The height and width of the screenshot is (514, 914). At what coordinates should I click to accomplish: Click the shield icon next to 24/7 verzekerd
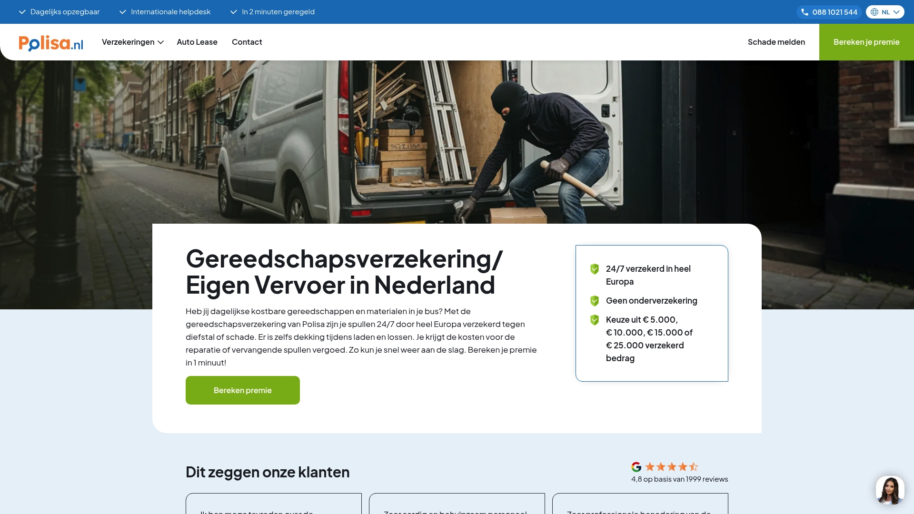point(595,269)
